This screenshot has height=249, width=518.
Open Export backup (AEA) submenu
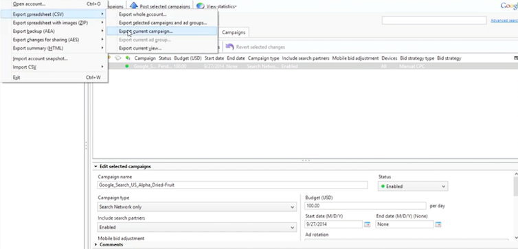[x=54, y=32]
